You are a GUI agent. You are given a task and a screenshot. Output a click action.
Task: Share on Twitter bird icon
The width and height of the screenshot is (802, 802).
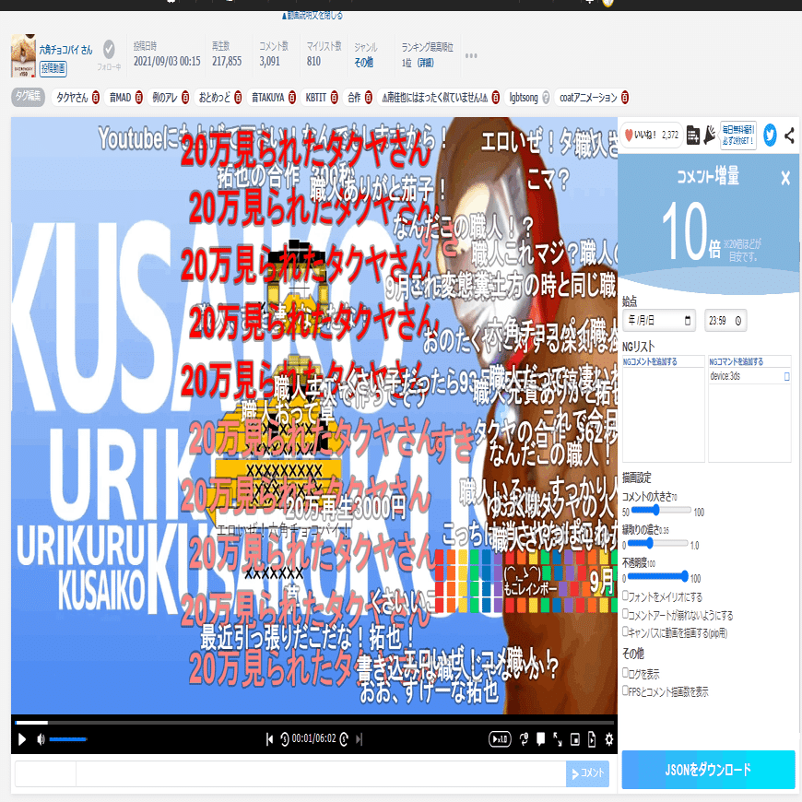pyautogui.click(x=770, y=135)
